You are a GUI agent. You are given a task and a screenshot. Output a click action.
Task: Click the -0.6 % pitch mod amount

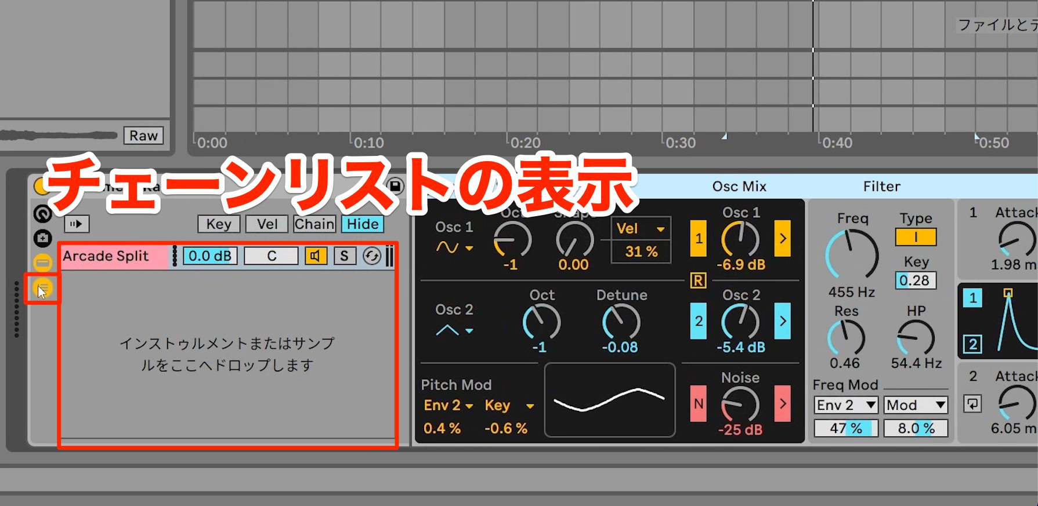[506, 428]
